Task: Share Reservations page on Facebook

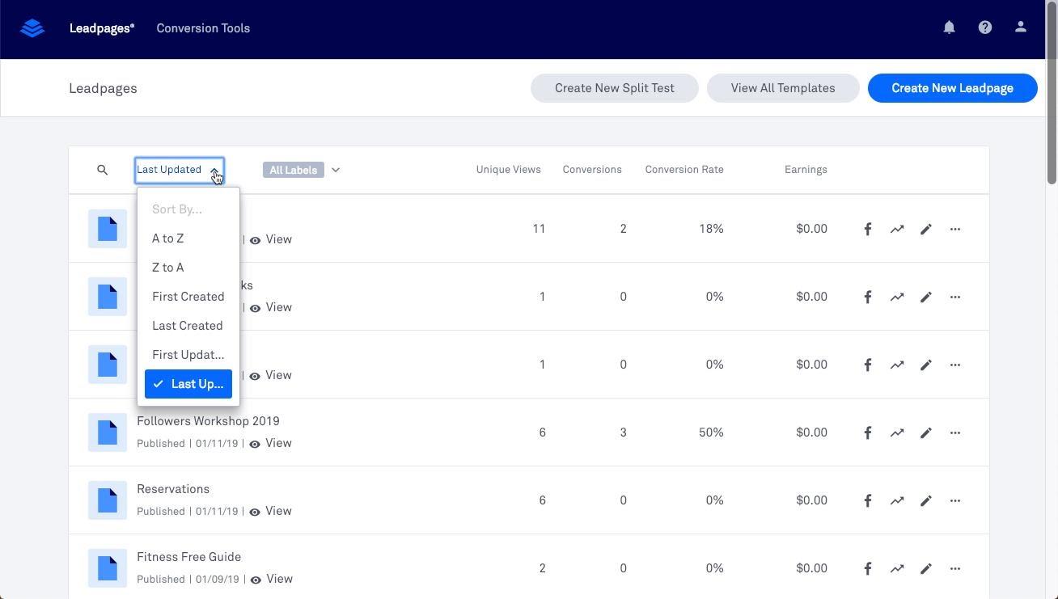Action: pyautogui.click(x=867, y=500)
